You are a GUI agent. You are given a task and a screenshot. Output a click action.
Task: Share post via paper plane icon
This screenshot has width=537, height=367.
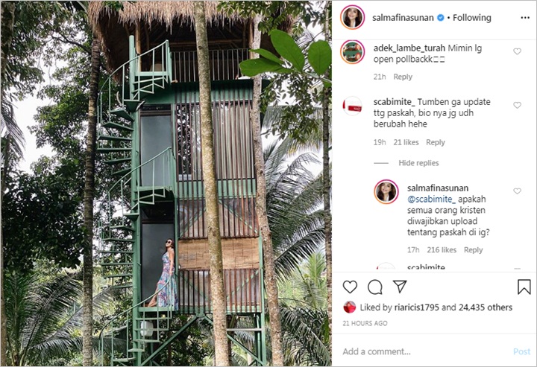(400, 287)
